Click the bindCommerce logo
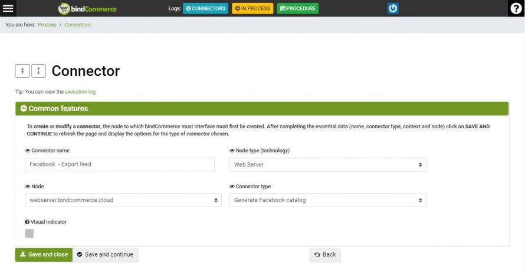Viewport: 525px width, 276px height. pyautogui.click(x=87, y=8)
